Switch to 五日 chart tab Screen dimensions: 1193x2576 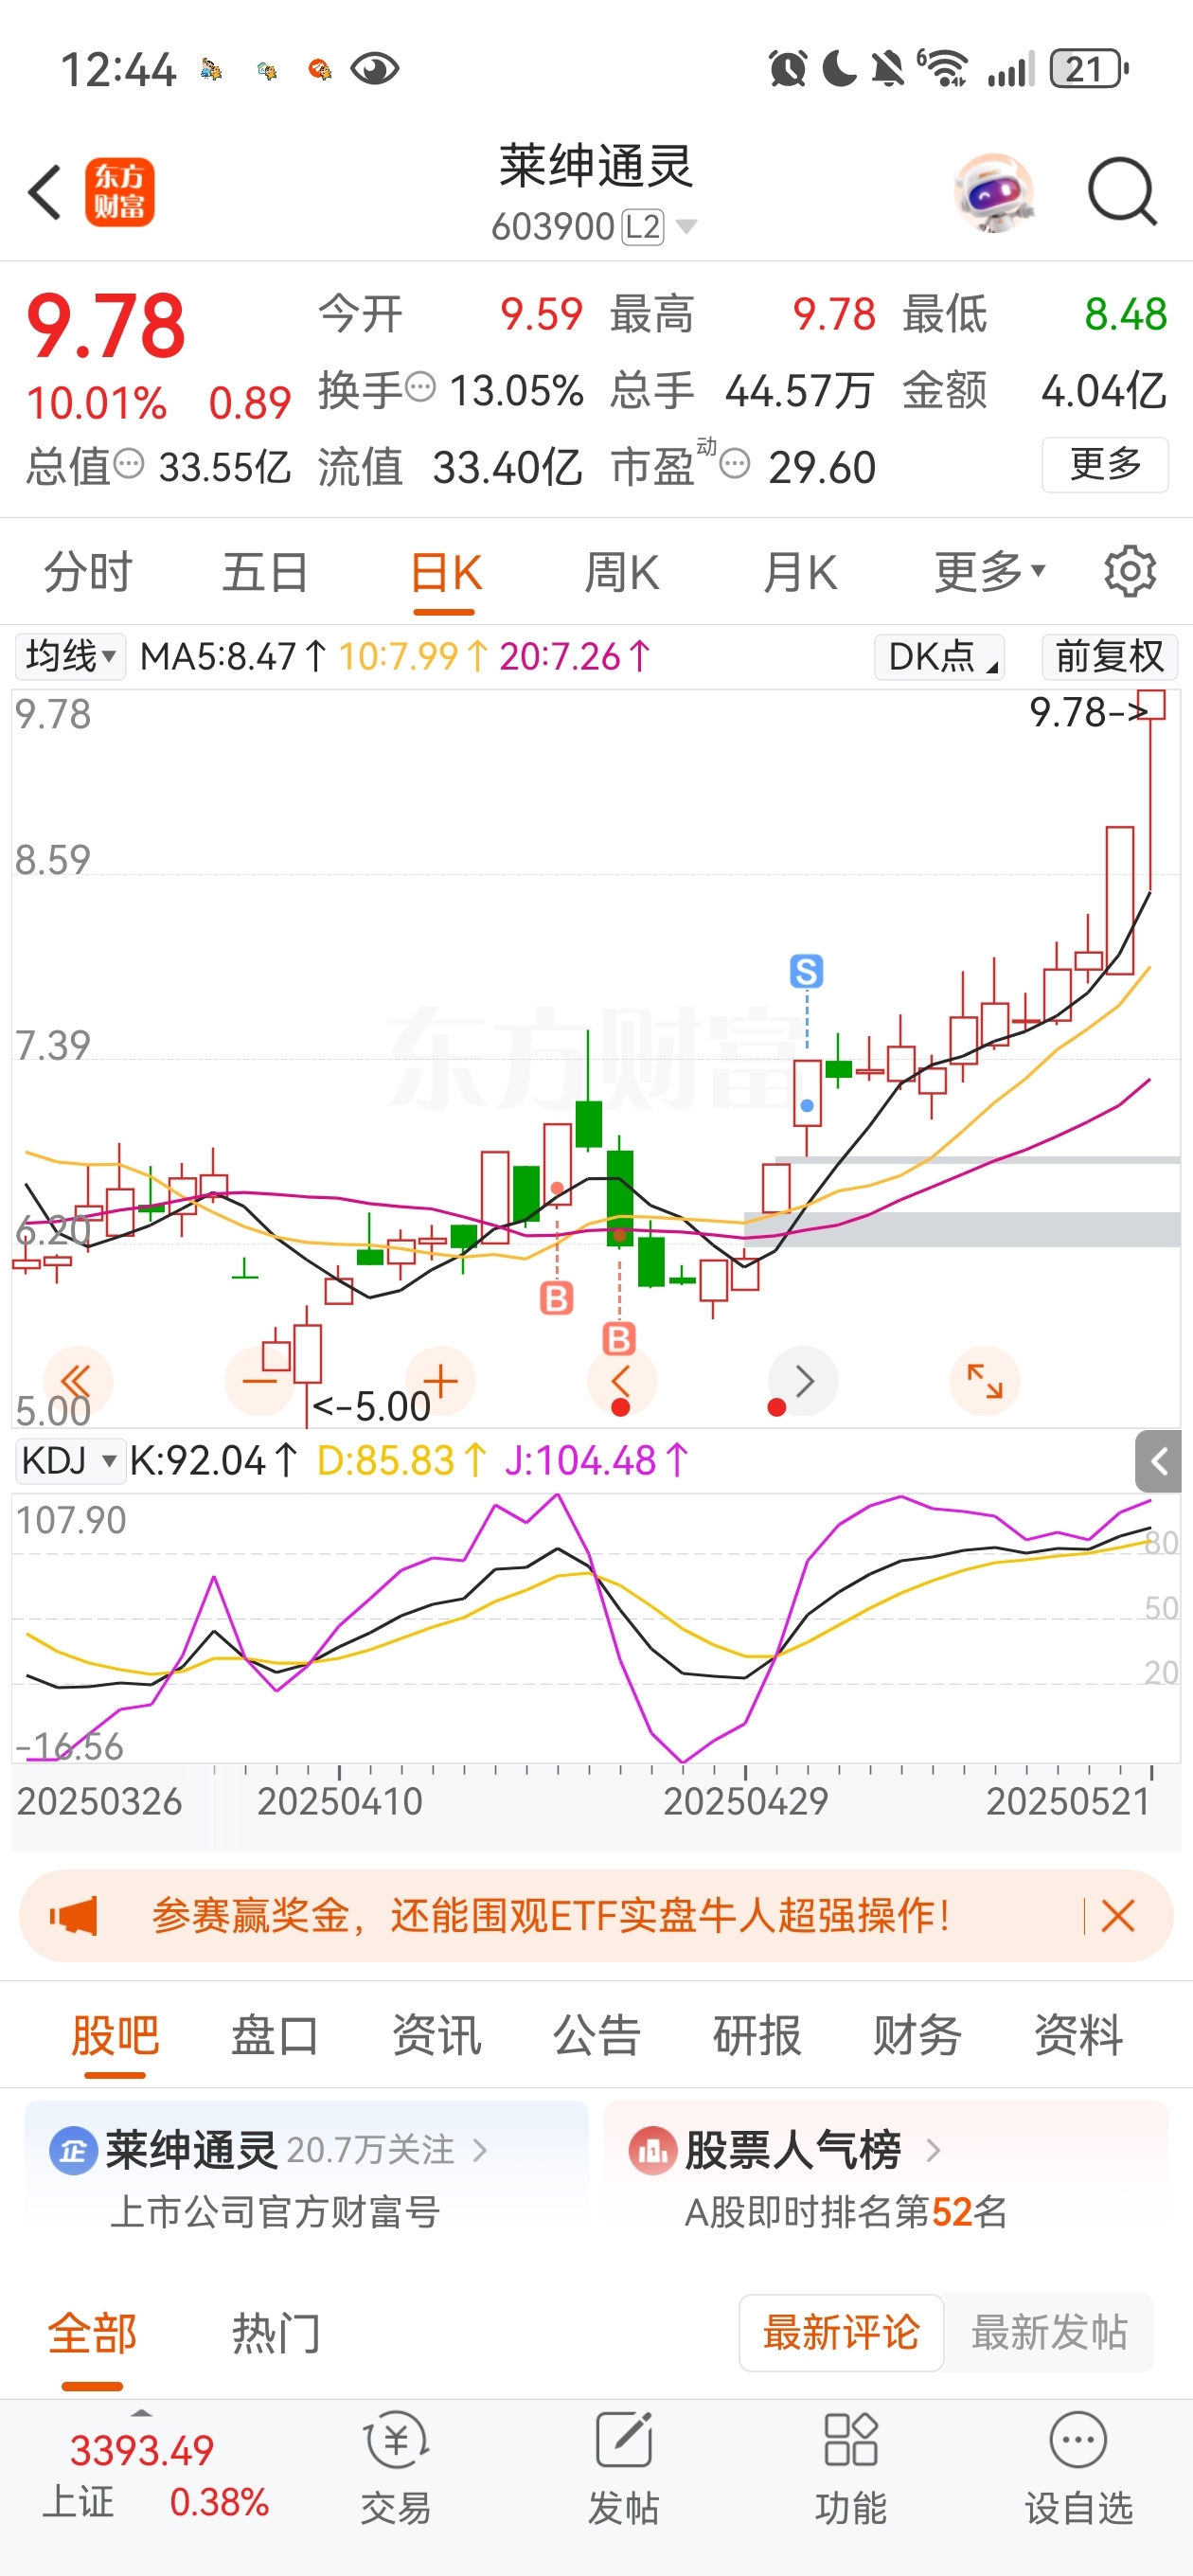click(265, 573)
